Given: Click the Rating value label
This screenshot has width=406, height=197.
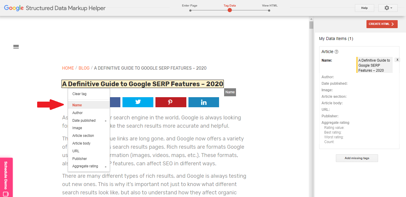Looking at the screenshot, I should click(334, 128).
